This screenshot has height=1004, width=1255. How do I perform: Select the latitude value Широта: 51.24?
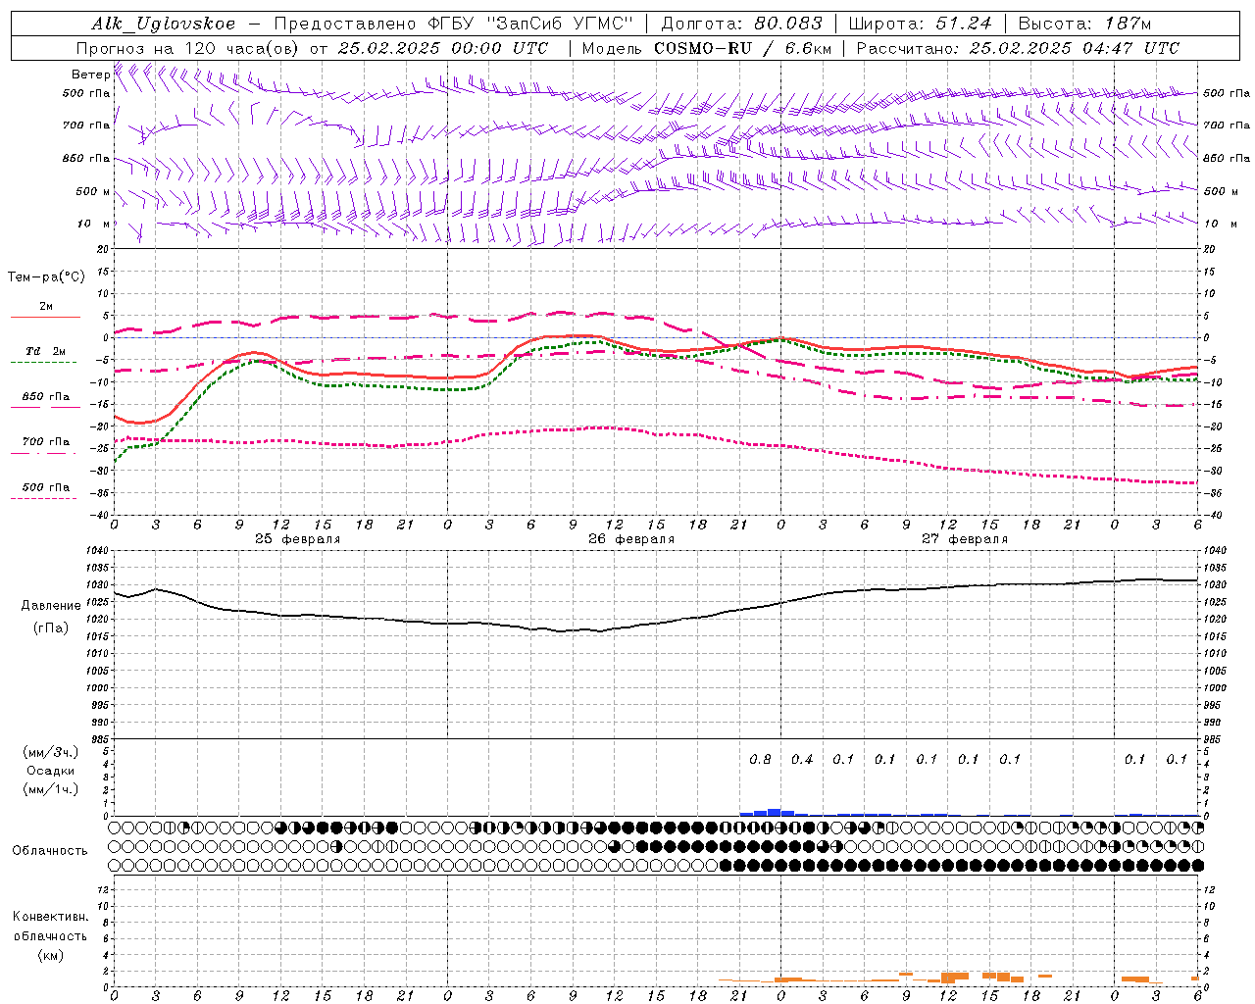pos(920,24)
